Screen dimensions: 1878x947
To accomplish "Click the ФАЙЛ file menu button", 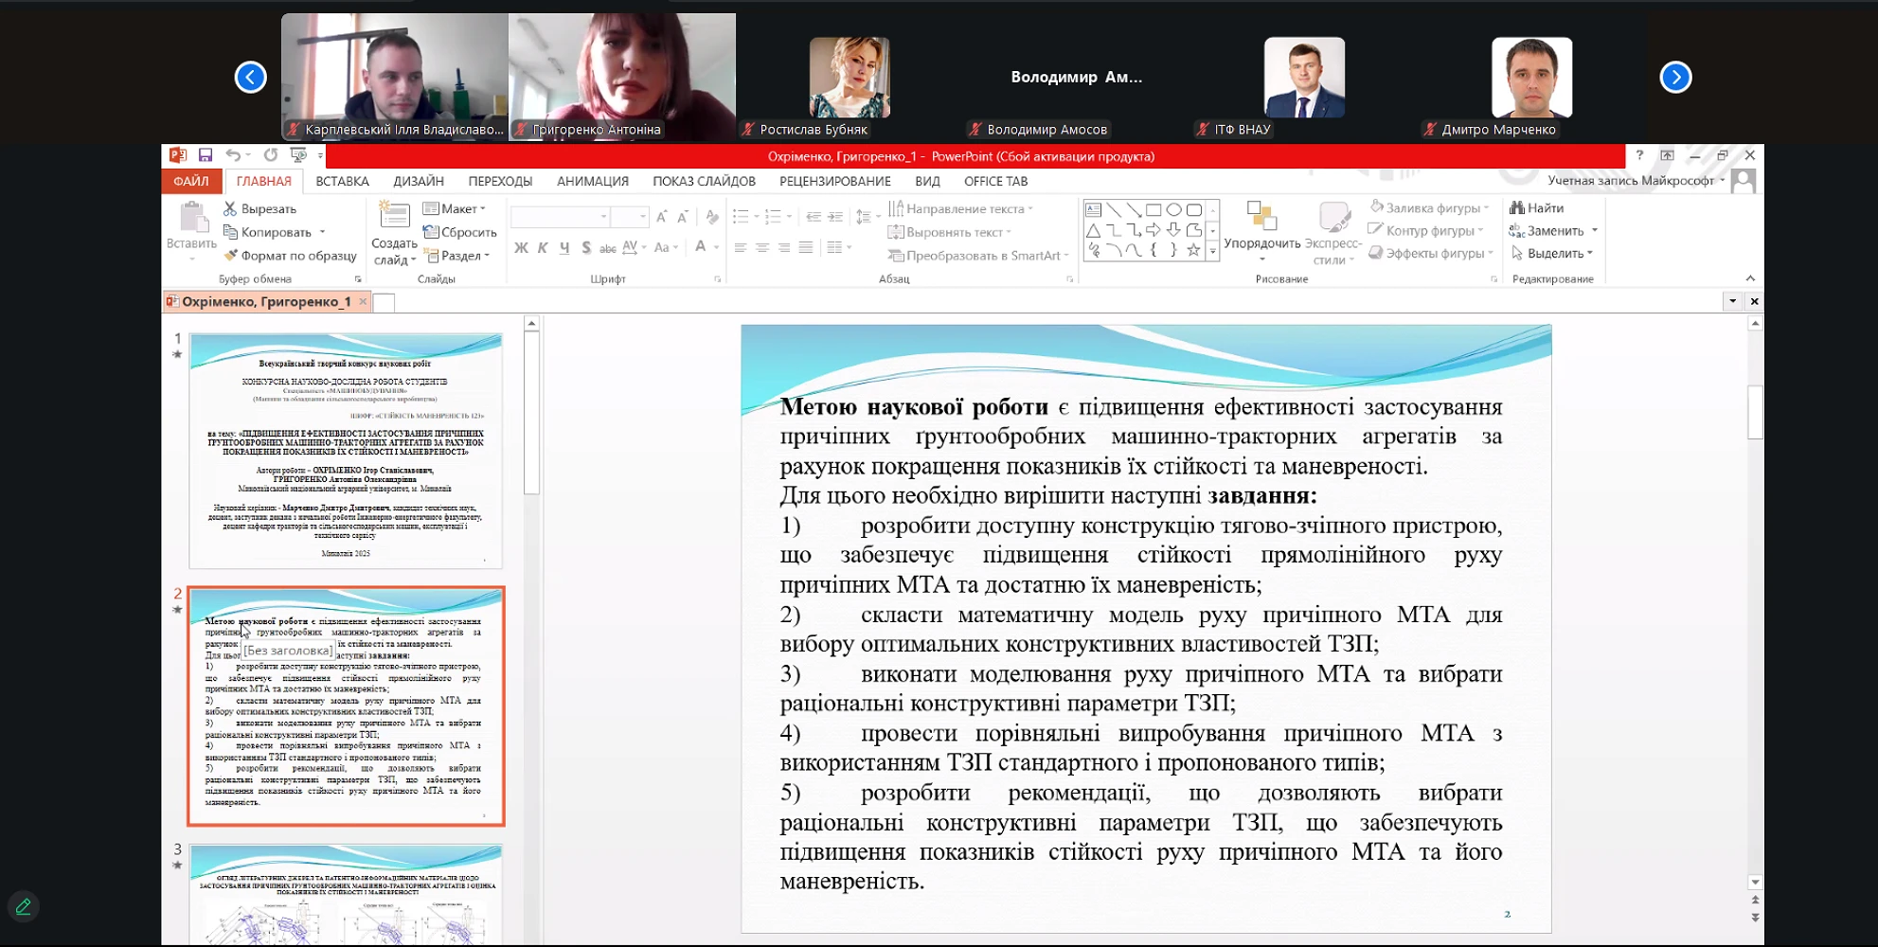I will [191, 181].
